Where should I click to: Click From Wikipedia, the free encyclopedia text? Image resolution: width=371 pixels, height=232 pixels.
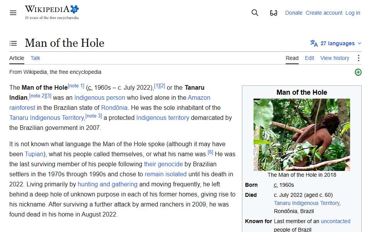55,72
